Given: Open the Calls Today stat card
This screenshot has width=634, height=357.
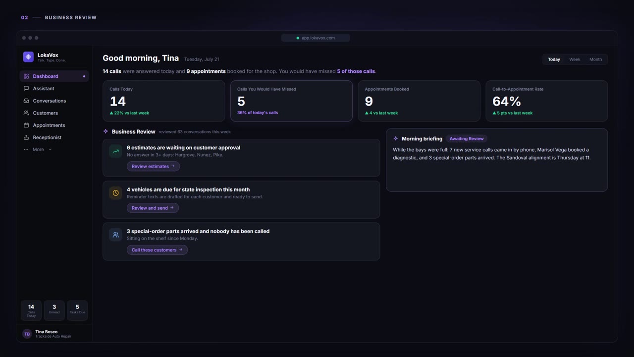Looking at the screenshot, I should pos(164,101).
